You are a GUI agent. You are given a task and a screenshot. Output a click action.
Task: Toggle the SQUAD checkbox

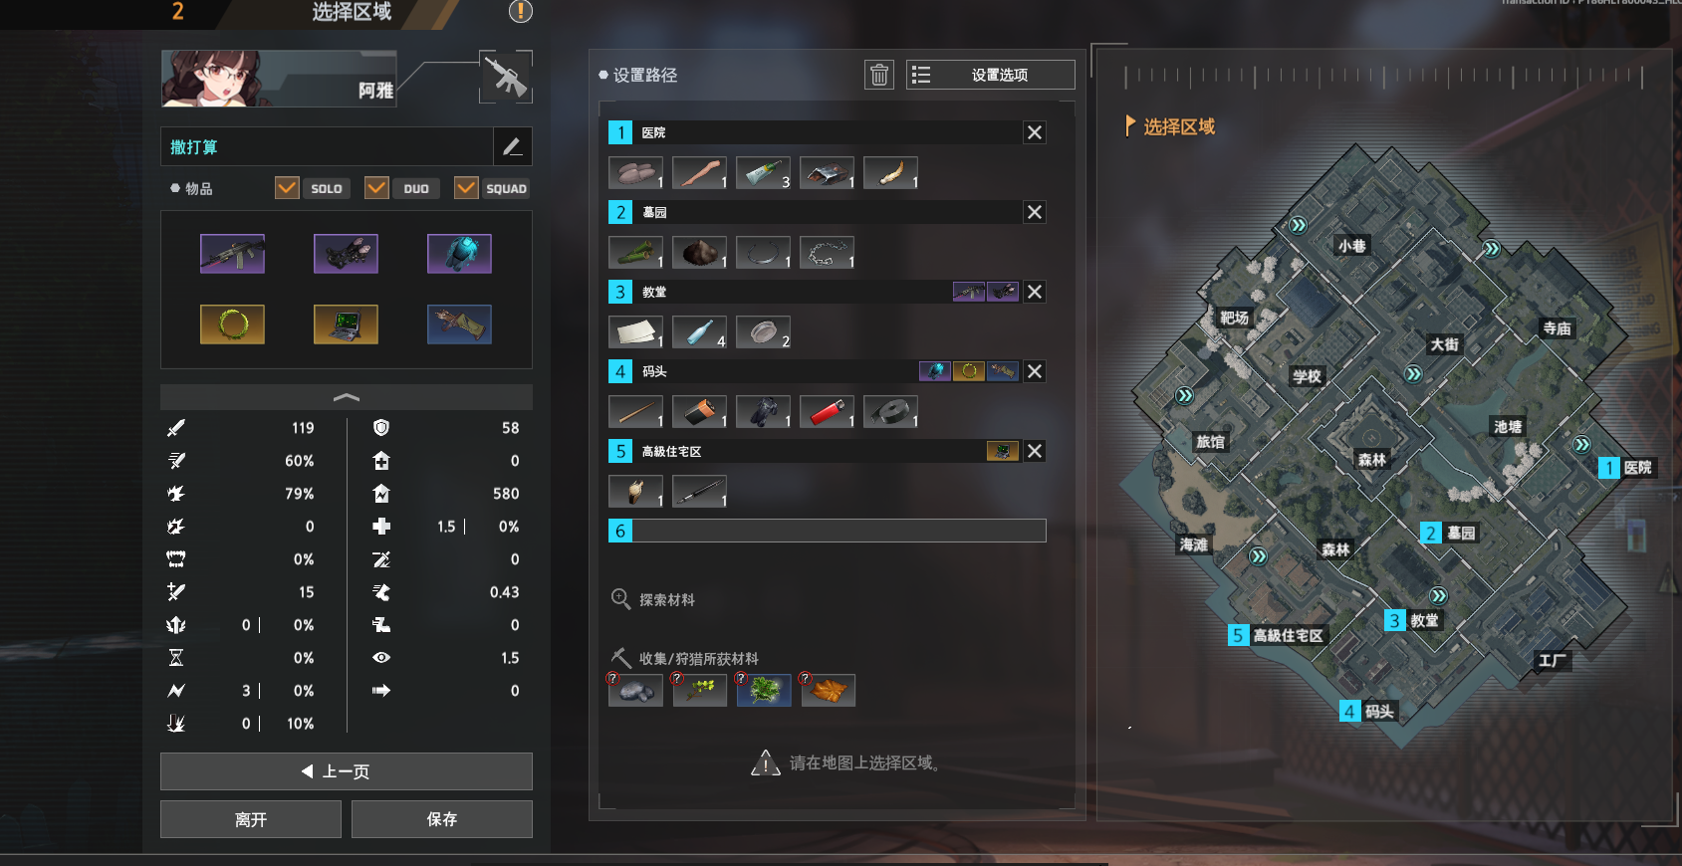(466, 187)
